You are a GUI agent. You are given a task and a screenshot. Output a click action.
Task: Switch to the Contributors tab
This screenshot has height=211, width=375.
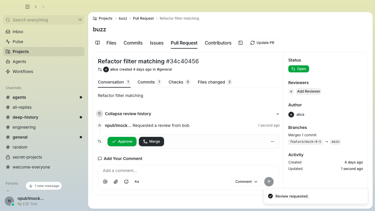(x=218, y=43)
